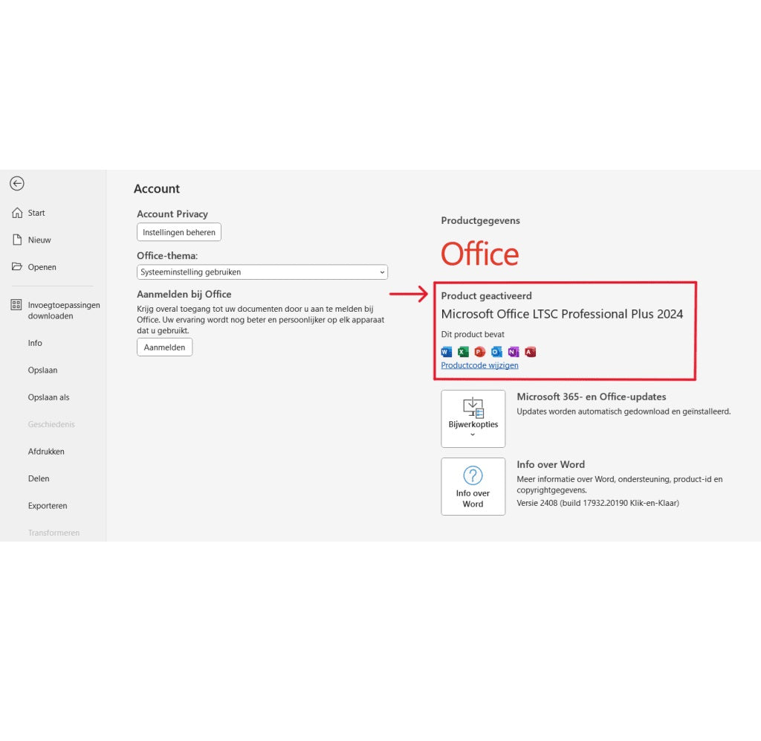The width and height of the screenshot is (761, 741).
Task: Select Opslaan als in the sidebar
Action: (48, 397)
